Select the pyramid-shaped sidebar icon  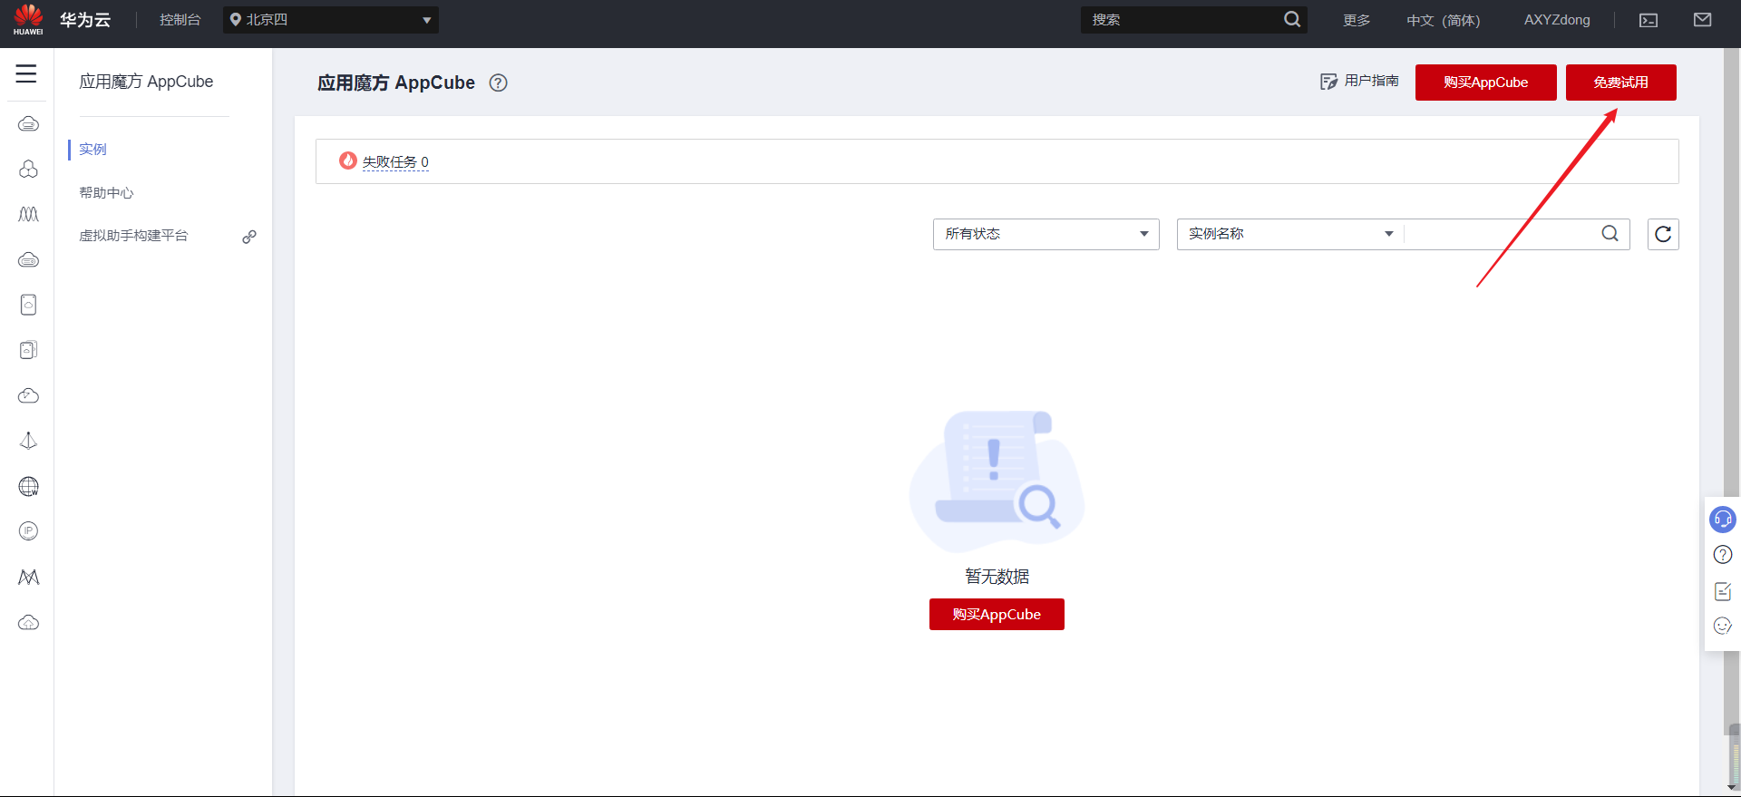coord(28,441)
